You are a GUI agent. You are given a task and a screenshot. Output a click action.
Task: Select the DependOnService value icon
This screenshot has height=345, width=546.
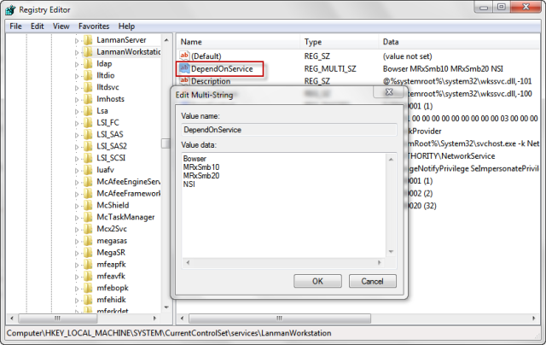point(185,68)
